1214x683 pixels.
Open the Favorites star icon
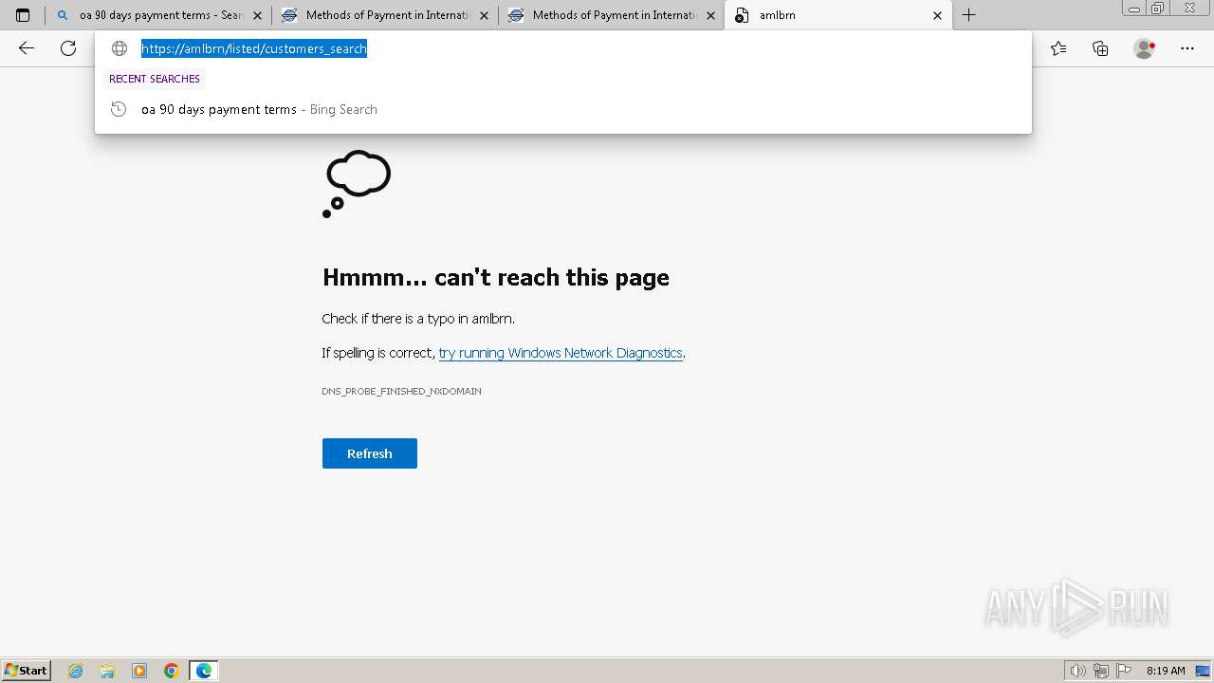point(1058,48)
